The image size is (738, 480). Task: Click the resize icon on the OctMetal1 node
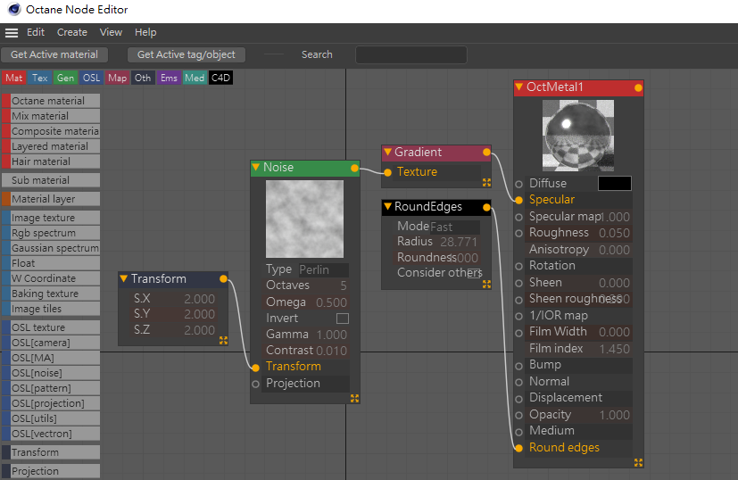638,462
